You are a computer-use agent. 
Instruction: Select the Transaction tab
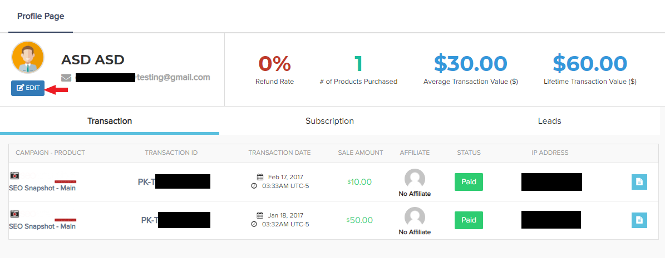[x=110, y=121]
